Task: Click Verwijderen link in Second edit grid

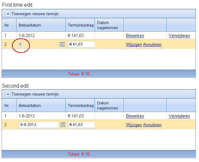Action: point(179,116)
